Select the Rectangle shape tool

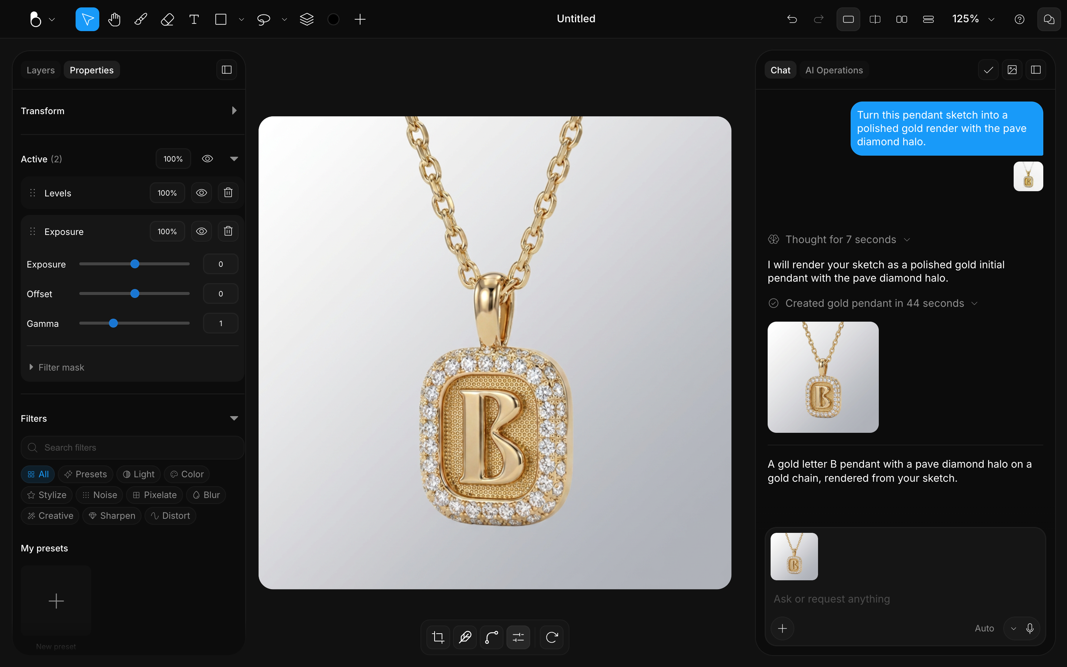tap(221, 19)
